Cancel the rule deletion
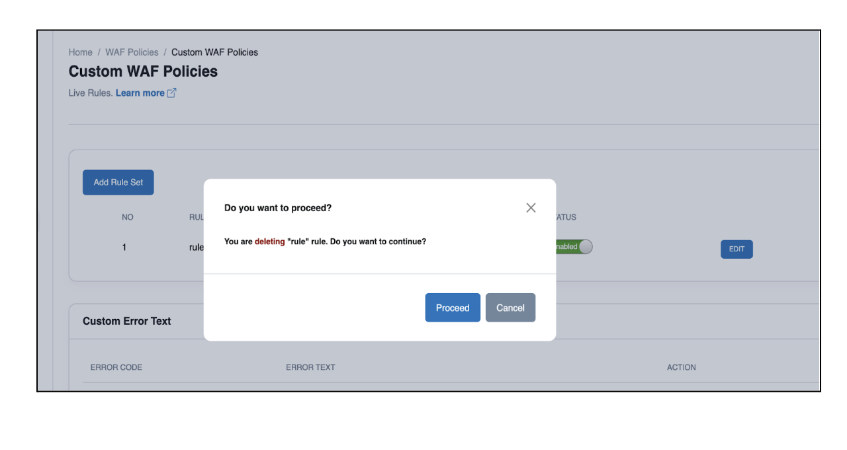Viewport: 847px width, 450px height. click(x=510, y=308)
